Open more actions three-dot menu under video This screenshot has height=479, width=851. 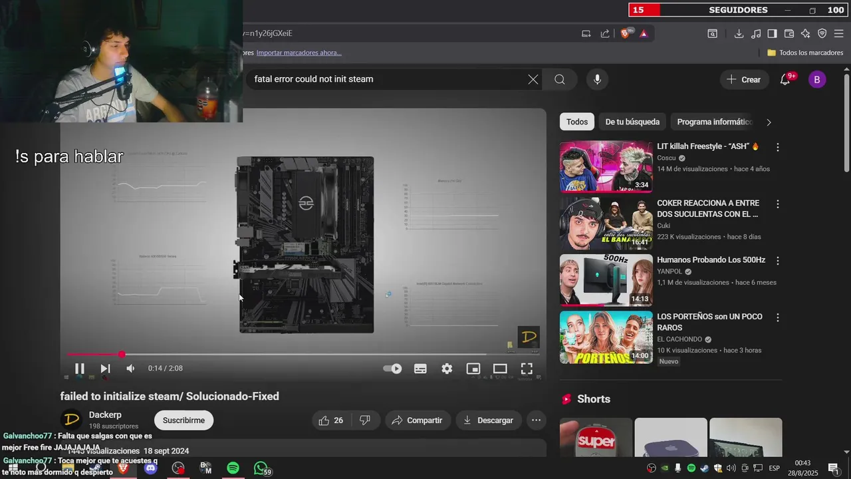(536, 420)
